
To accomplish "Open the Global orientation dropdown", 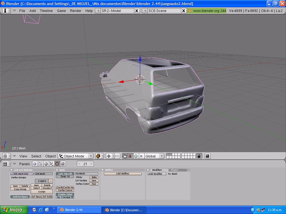I will click(x=154, y=156).
